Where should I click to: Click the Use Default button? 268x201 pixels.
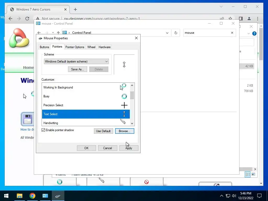point(103,131)
